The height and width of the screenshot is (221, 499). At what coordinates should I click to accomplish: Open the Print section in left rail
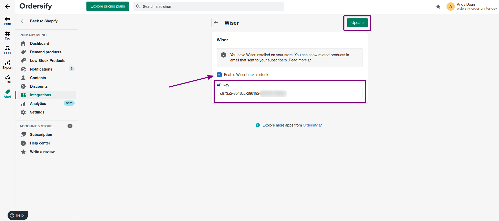tap(7, 21)
